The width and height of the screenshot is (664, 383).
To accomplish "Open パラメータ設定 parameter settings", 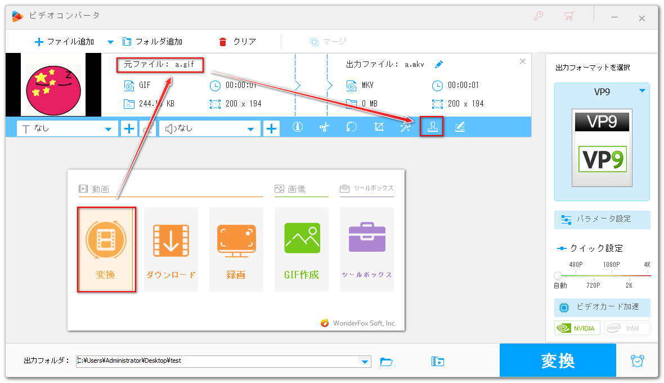I will coord(602,220).
